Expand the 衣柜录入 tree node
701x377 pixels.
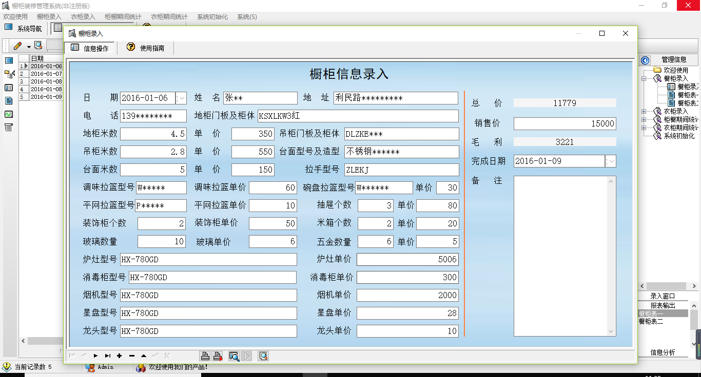pos(644,112)
